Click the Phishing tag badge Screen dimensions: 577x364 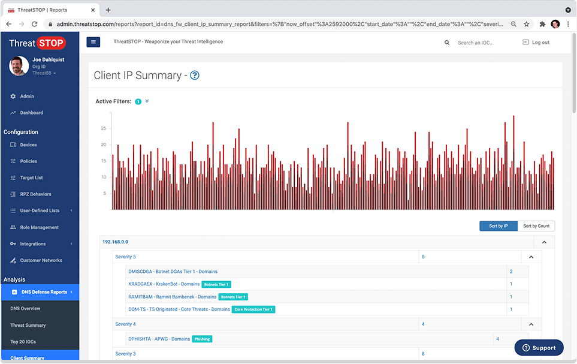pos(202,339)
